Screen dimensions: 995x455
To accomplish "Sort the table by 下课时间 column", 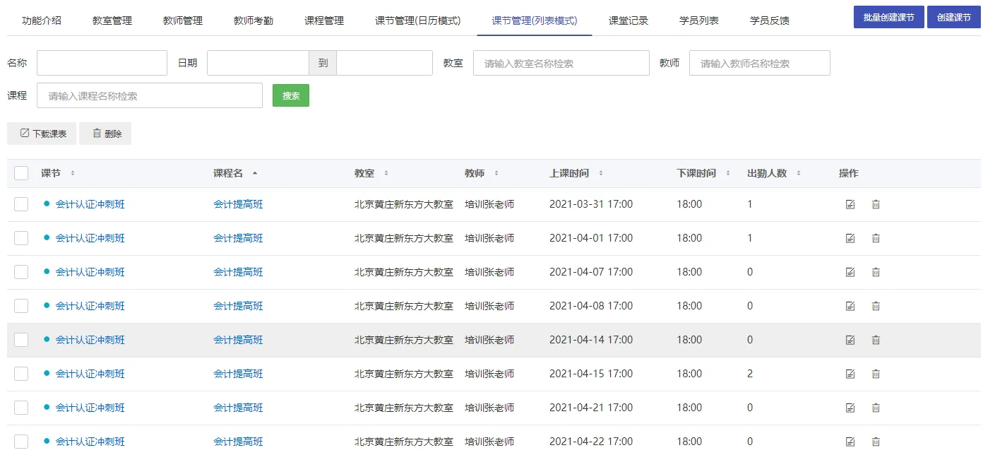I will tap(728, 173).
